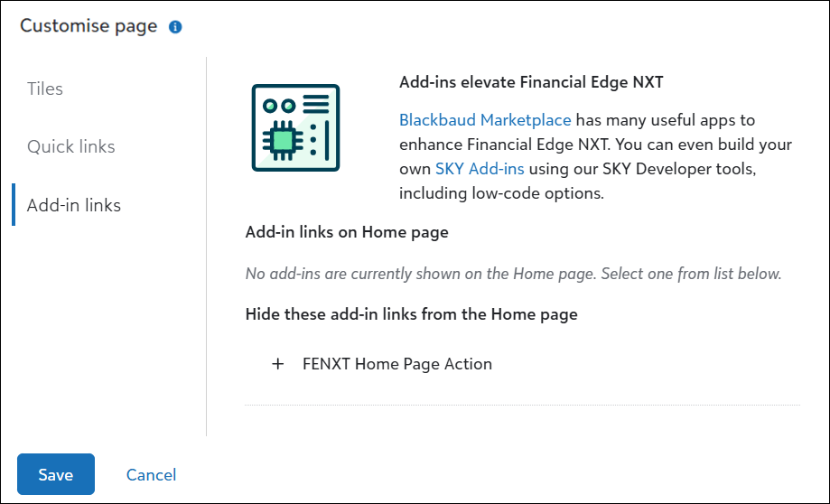Viewport: 830px width, 504px height.
Task: Click the FENXT Home Page Action label
Action: (x=397, y=364)
